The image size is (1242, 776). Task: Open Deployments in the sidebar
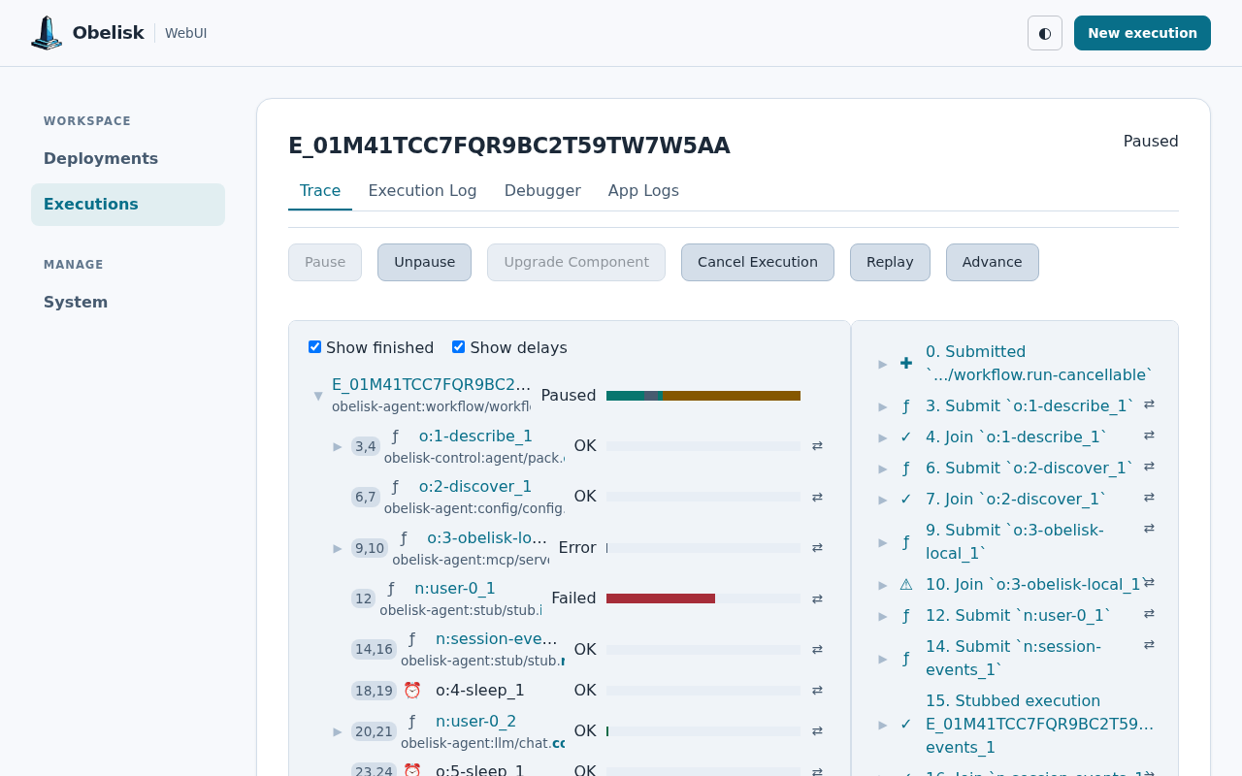click(x=128, y=158)
